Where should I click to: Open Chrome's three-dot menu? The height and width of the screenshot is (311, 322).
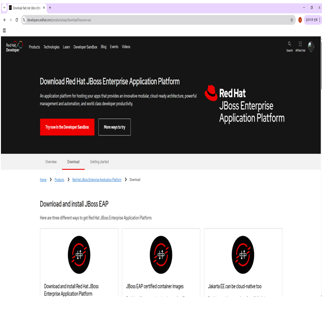[x=320, y=20]
